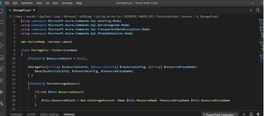The height and width of the screenshot is (116, 264).
Task: Open the Explorer view in activity bar
Action: tap(1, 11)
